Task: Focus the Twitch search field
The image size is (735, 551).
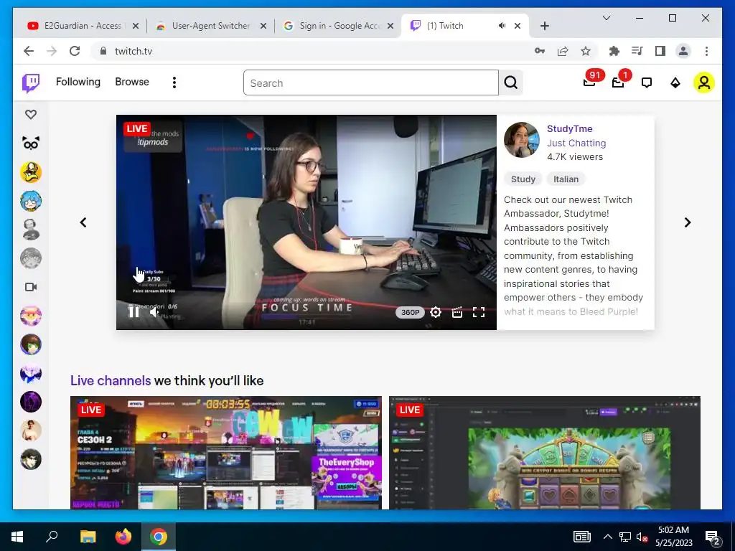Action: click(x=371, y=83)
